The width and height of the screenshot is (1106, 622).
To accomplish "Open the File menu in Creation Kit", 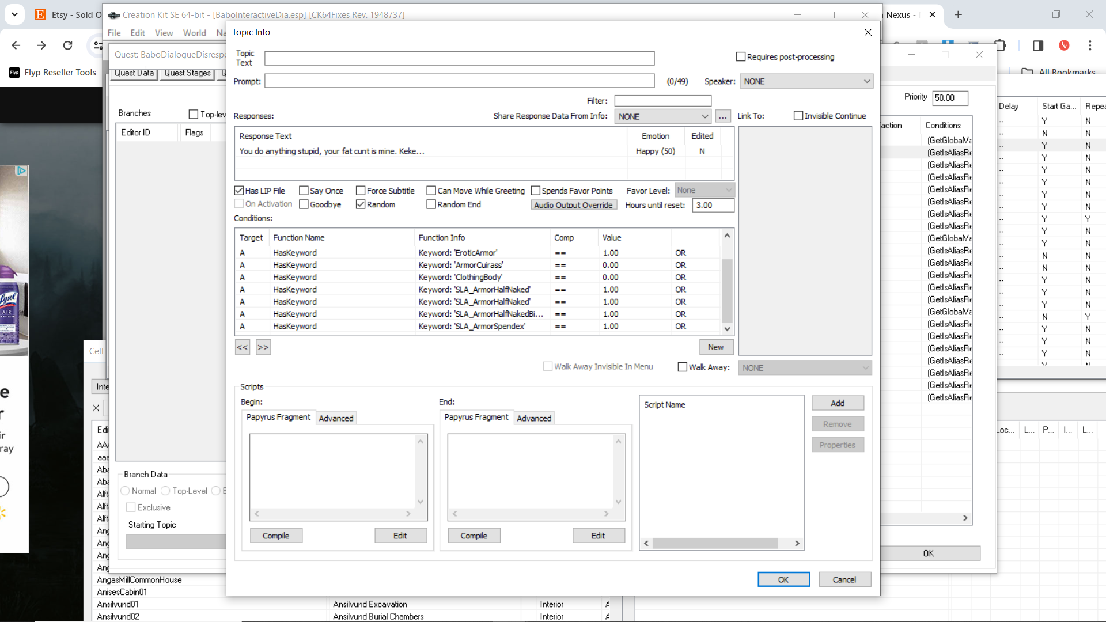I will [x=114, y=33].
